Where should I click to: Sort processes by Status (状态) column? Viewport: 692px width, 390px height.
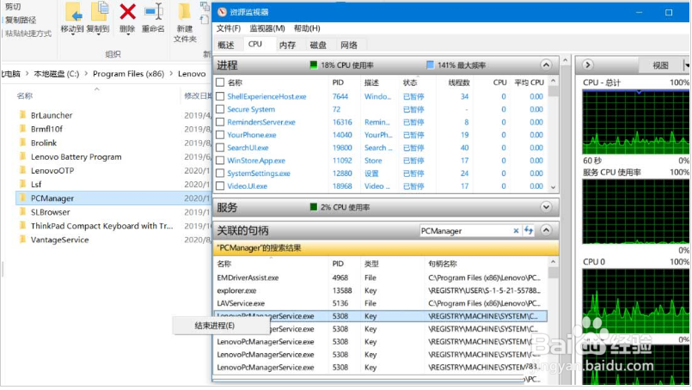[410, 82]
